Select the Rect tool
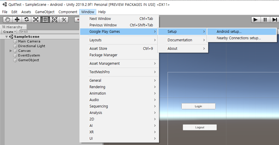Viewport: 279px width, 145px height. coord(45,20)
